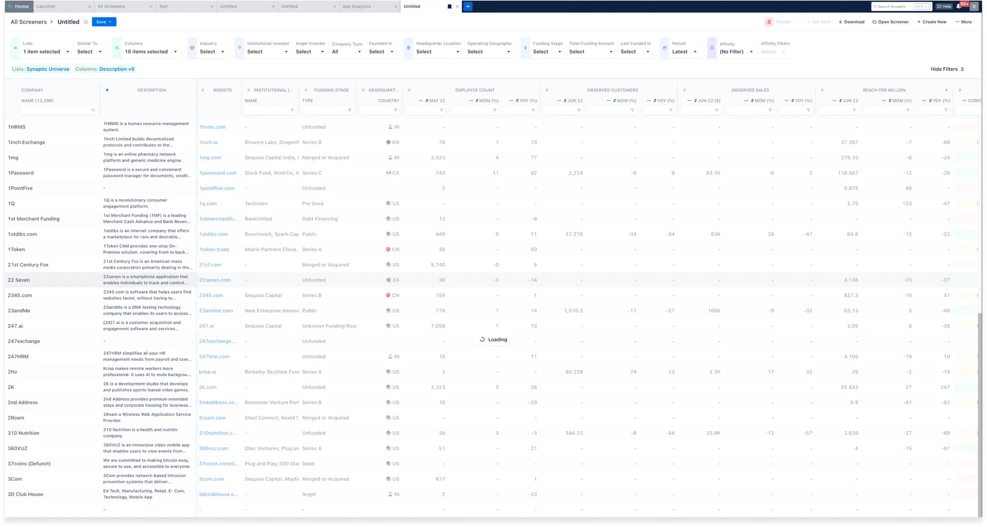Click the pin icon beside the Description column

[107, 90]
